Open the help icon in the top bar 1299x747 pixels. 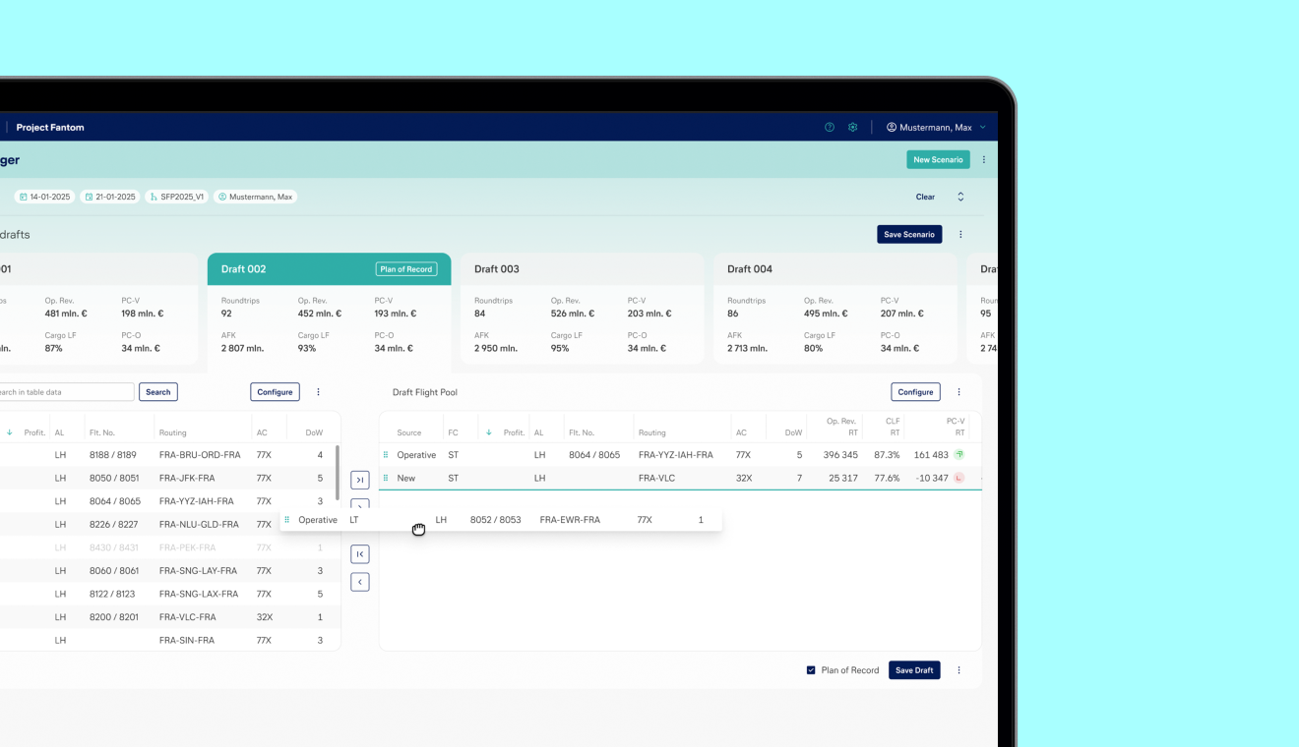click(x=830, y=128)
